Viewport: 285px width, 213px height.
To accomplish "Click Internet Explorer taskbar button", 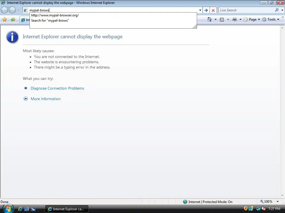I will (x=67, y=209).
